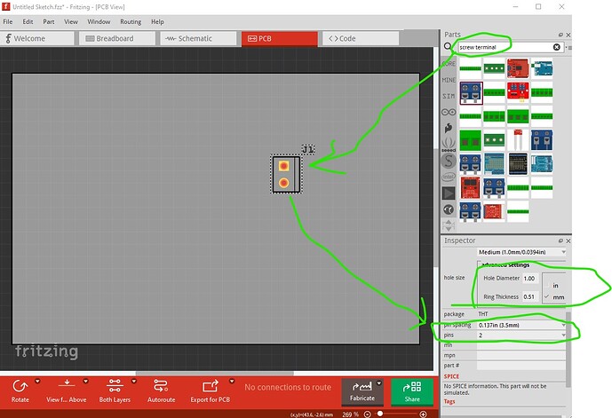Click the zoom in plus icon
This screenshot has height=418, width=612.
pos(423,414)
